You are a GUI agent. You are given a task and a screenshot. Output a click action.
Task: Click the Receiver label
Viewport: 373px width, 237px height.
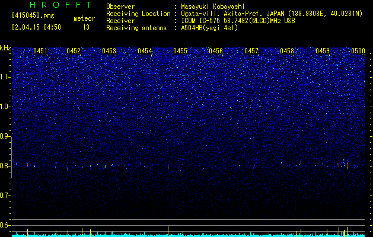120,21
